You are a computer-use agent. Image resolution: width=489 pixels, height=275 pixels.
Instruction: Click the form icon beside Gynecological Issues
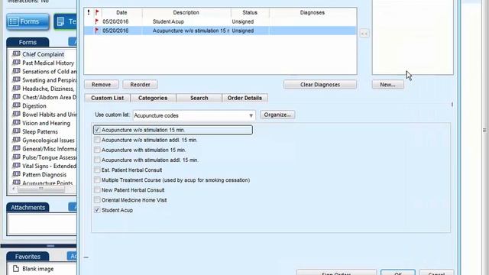[16, 140]
